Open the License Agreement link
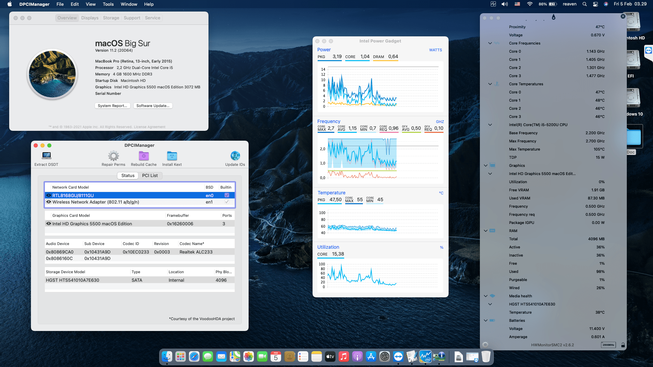653x367 pixels. (150, 127)
